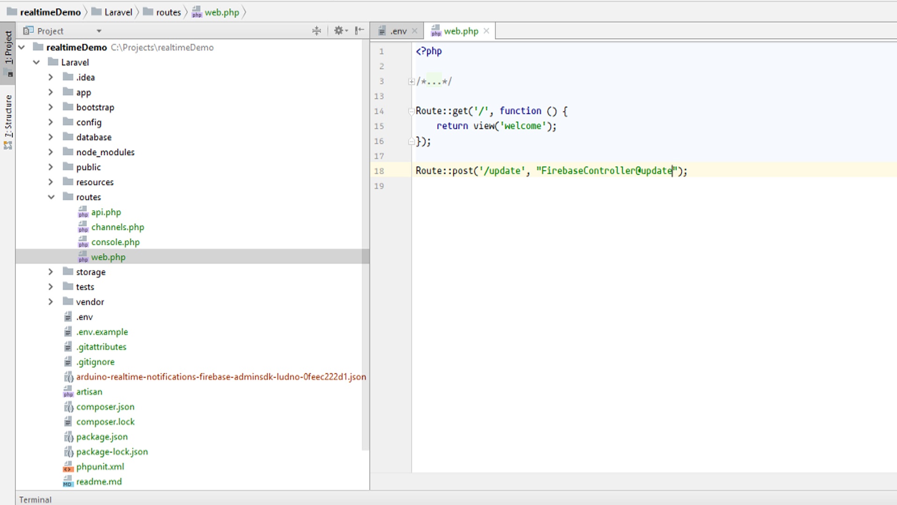Viewport: 897px width, 505px height.
Task: Click the .env file icon in tree
Action: pos(68,317)
